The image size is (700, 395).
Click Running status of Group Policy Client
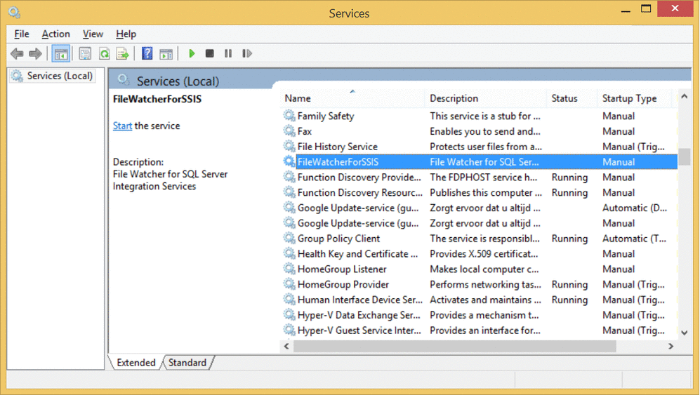[569, 239]
